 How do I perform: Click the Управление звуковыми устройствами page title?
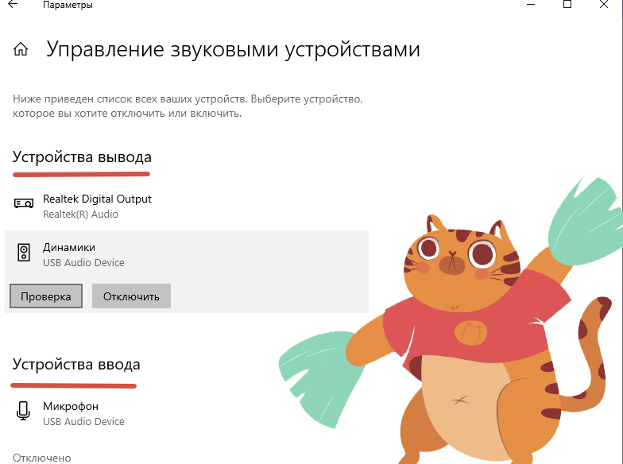tap(233, 50)
